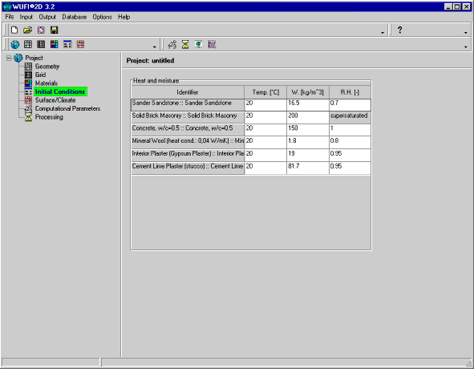Image resolution: width=474 pixels, height=369 pixels.
Task: Click the Computational Parameters toolbar icon
Action: click(172, 44)
